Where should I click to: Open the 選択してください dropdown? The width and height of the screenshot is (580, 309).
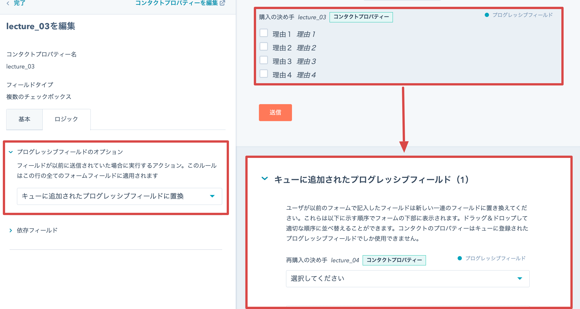(x=408, y=279)
